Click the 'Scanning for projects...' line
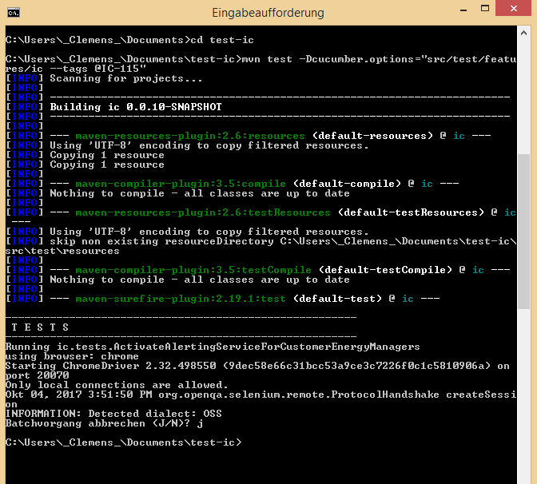Screen dimensions: 537x484 pyautogui.click(x=126, y=78)
